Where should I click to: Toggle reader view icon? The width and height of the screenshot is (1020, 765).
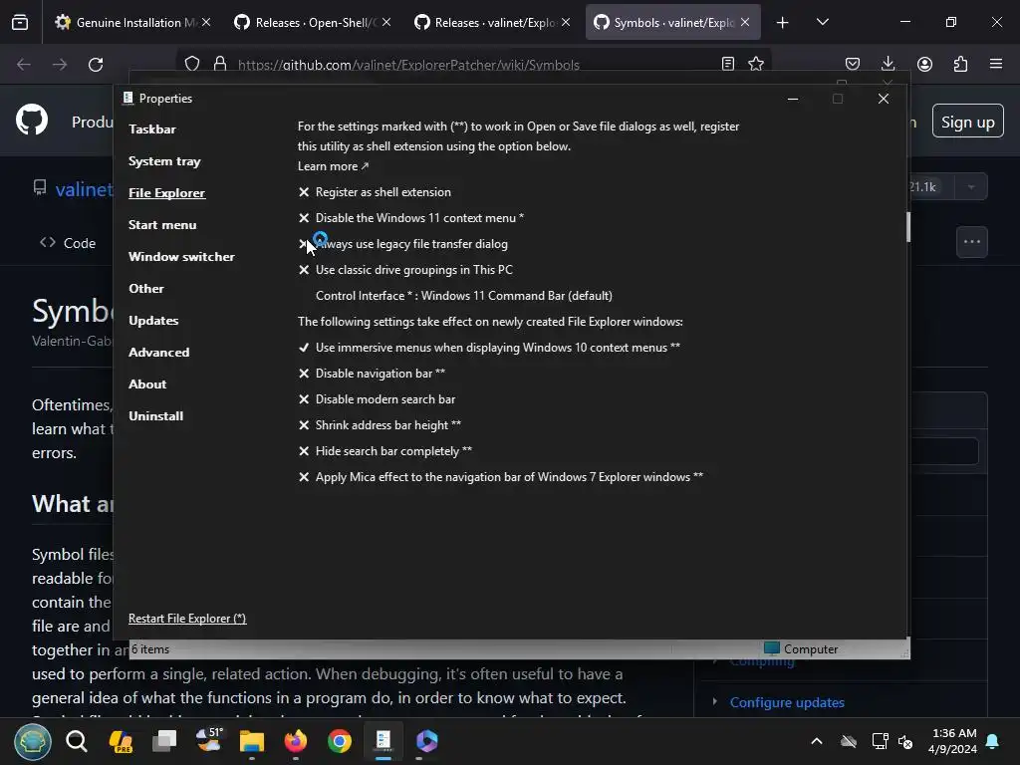tap(728, 64)
